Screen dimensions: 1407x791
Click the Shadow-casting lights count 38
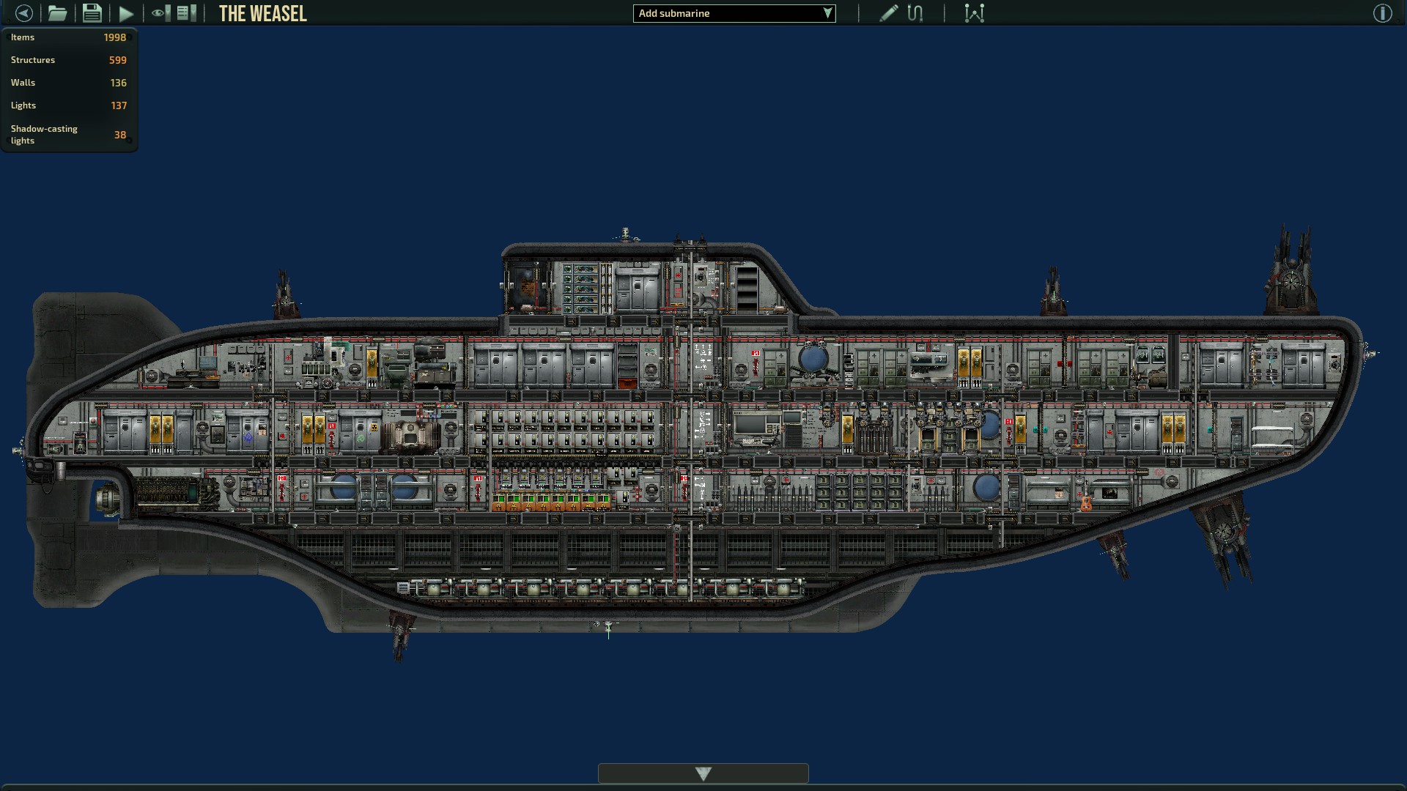tap(120, 135)
